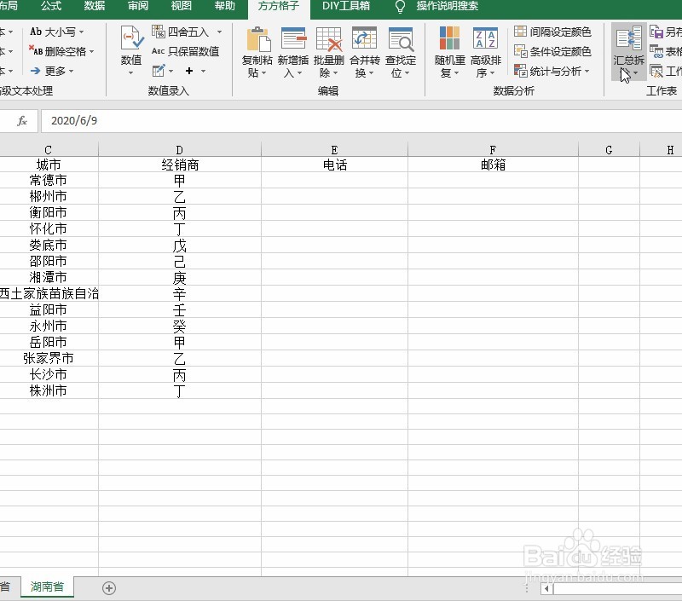Expand the 统计与分析 dropdown arrow
Image resolution: width=682 pixels, height=601 pixels.
(587, 71)
